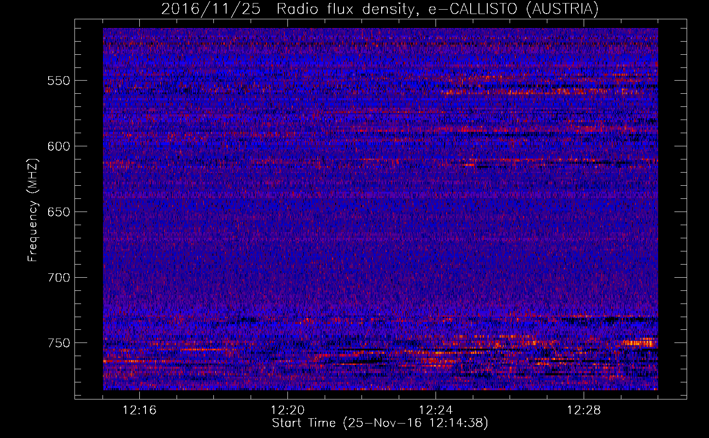This screenshot has height=438, width=709.
Task: Click the 12:16 time tick label
Action: [x=140, y=410]
